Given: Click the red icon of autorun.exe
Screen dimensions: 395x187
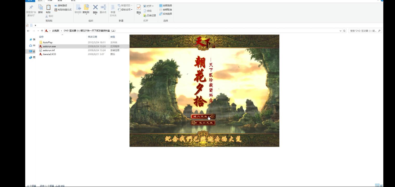Looking at the screenshot, I should (x=41, y=46).
